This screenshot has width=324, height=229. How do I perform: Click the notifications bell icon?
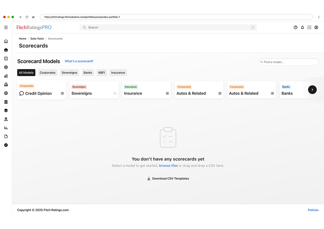pos(302,28)
